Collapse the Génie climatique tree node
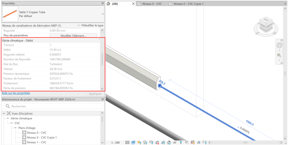Viewport: 288px width, 145px height. click(x=8, y=118)
